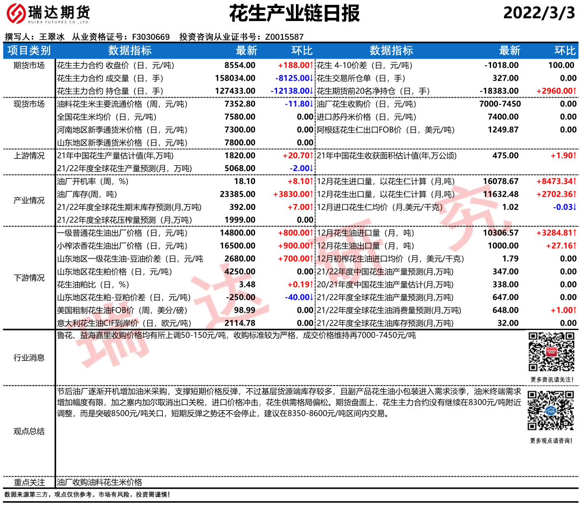Click the red up arrow beside +188.00
Image resolution: width=581 pixels, height=505 pixels.
click(311, 65)
